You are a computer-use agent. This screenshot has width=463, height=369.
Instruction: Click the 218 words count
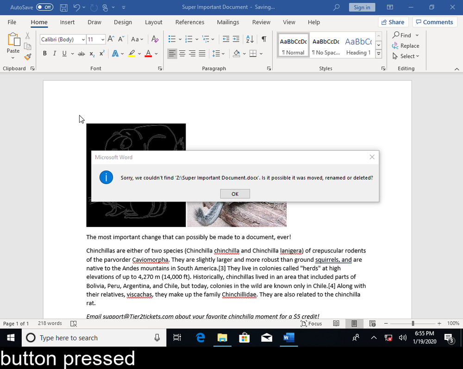tap(50, 323)
